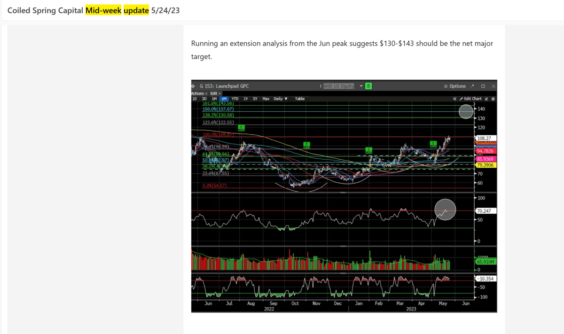Viewport: 564px width, 334px height.
Task: Click the 150.0%(137.07) Fibonacci label
Action: click(218, 109)
